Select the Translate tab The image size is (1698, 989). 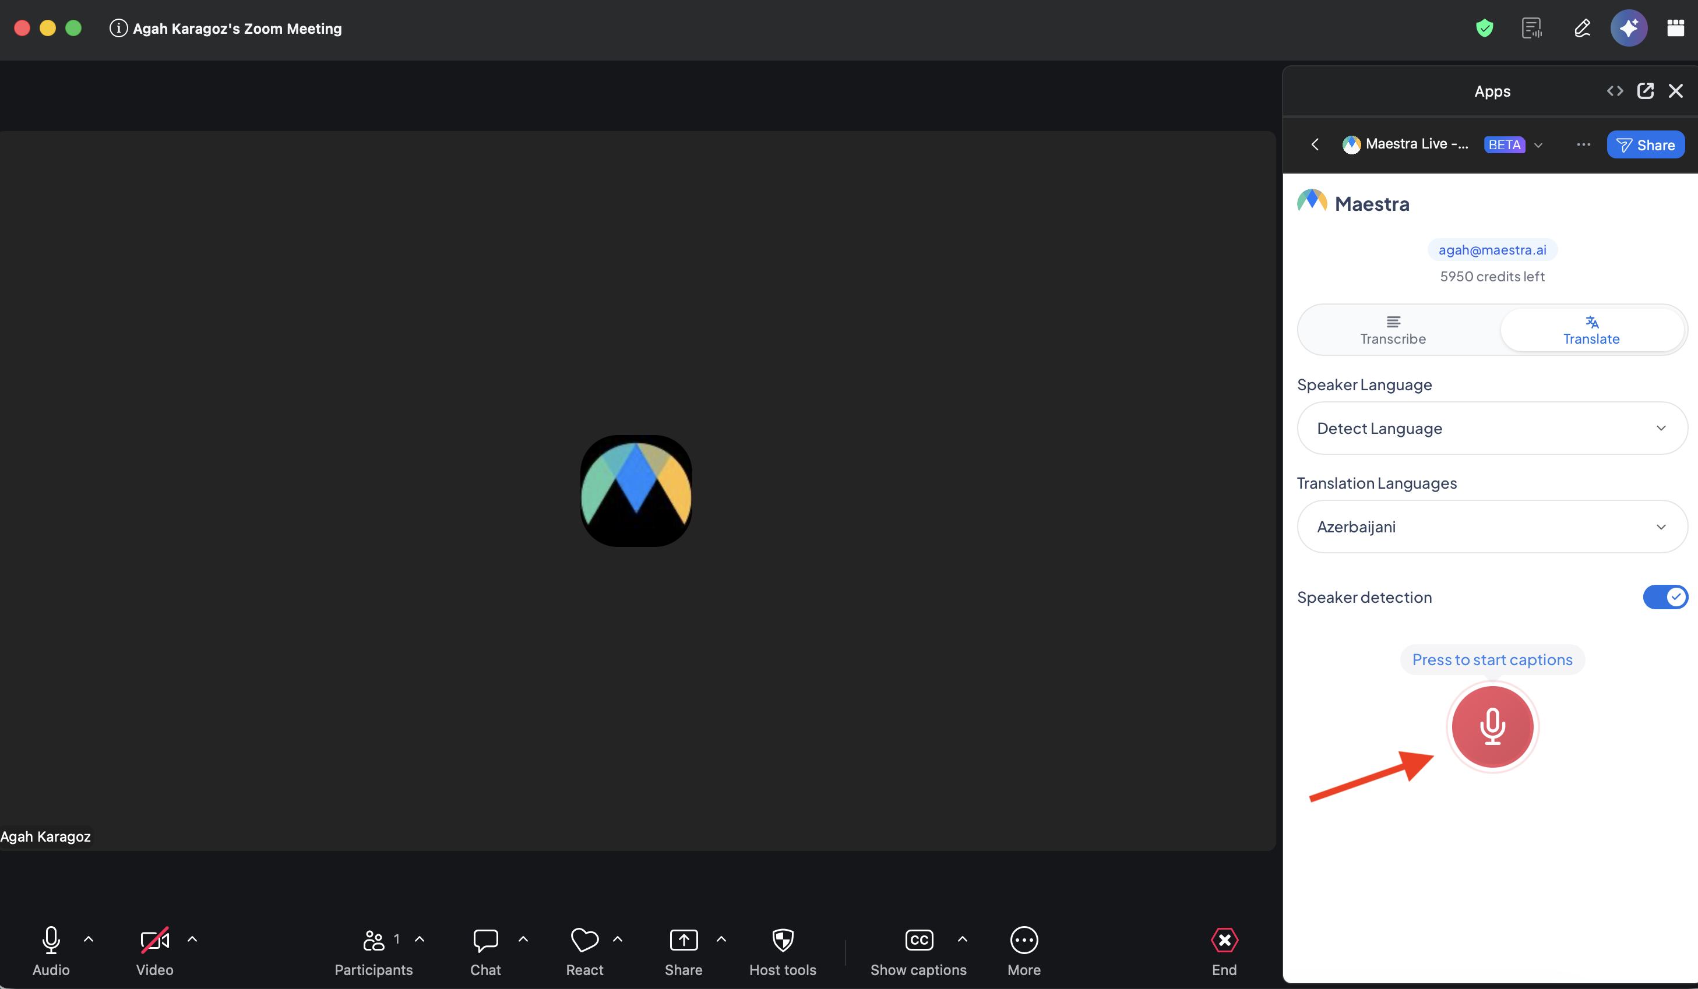point(1591,330)
